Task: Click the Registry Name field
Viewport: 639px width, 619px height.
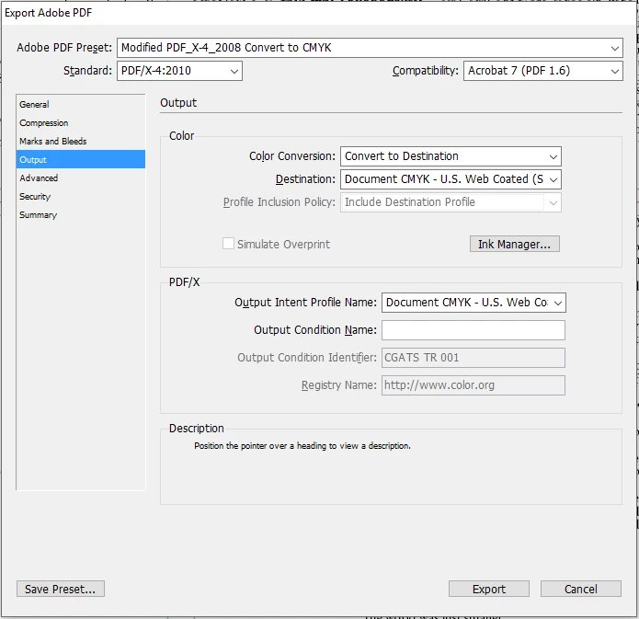Action: (474, 385)
